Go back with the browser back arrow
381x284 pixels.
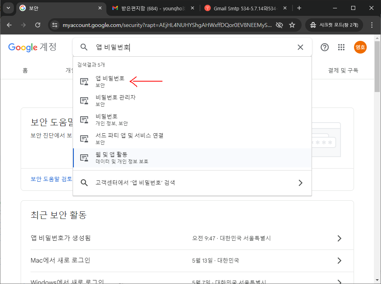click(x=9, y=25)
